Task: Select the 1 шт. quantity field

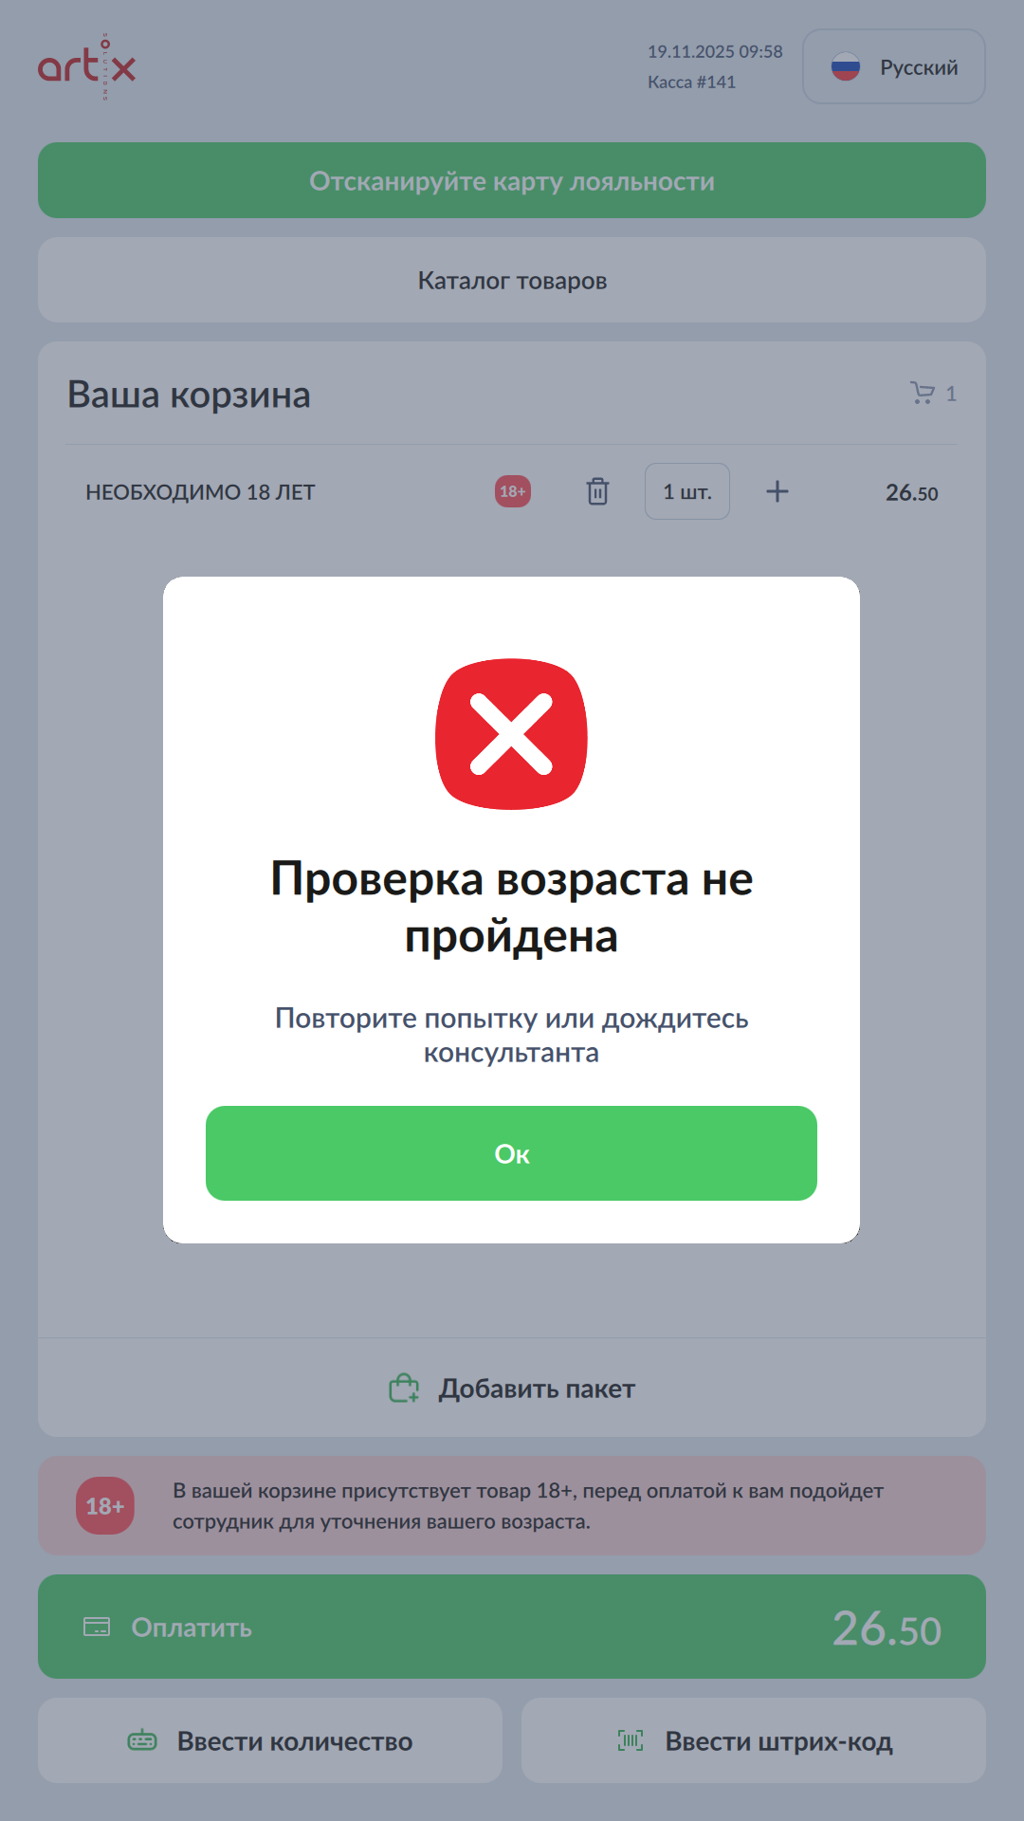Action: (687, 491)
